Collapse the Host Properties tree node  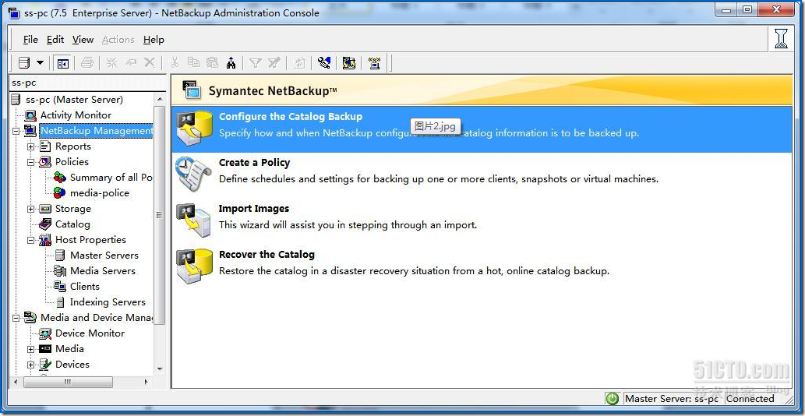[x=31, y=240]
